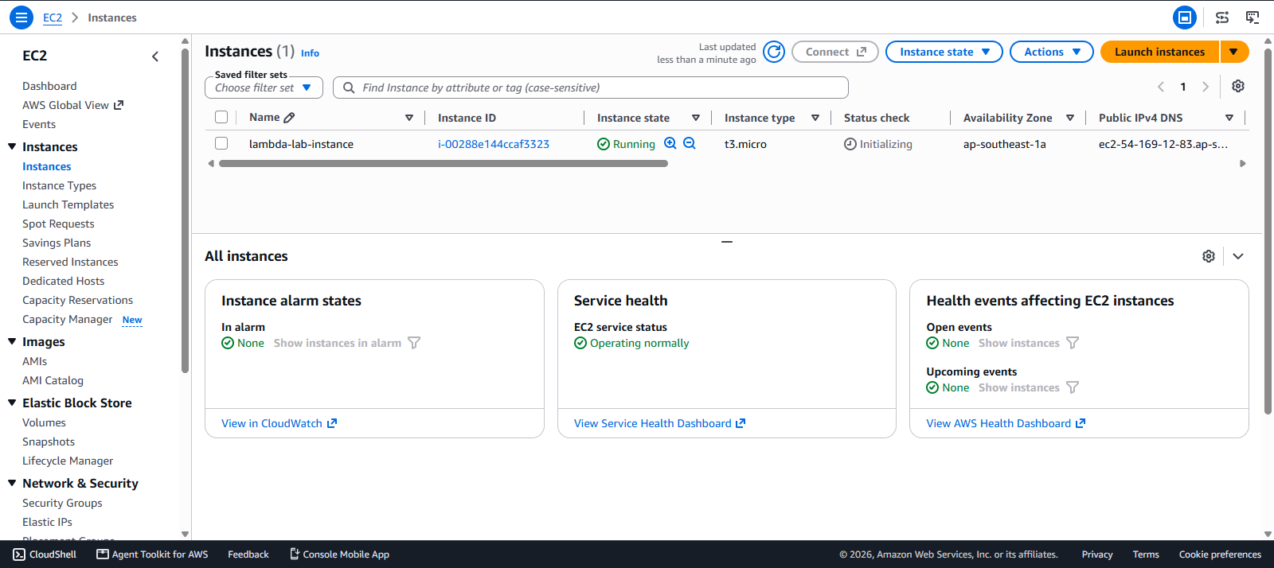Viewport: 1274px width, 568px height.
Task: Open Volumes in sidebar
Action: point(44,422)
